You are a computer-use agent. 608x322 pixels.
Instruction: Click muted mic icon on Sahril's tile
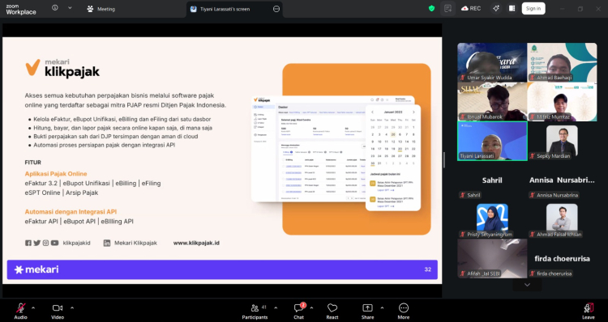point(463,195)
